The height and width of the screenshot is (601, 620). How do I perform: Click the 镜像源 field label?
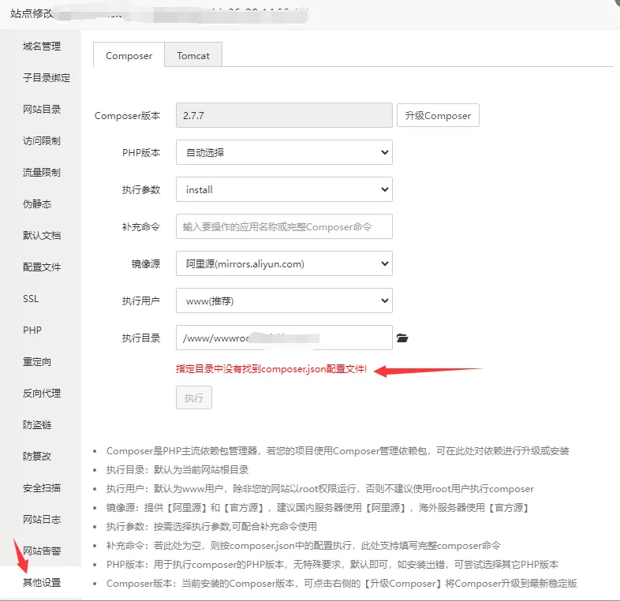pos(146,263)
